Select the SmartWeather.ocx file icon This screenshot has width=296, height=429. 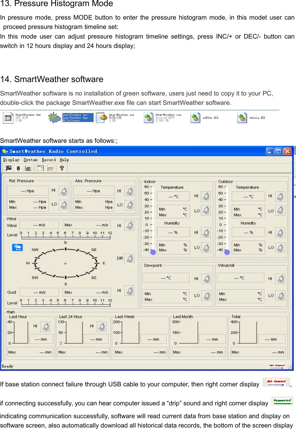tap(149, 118)
